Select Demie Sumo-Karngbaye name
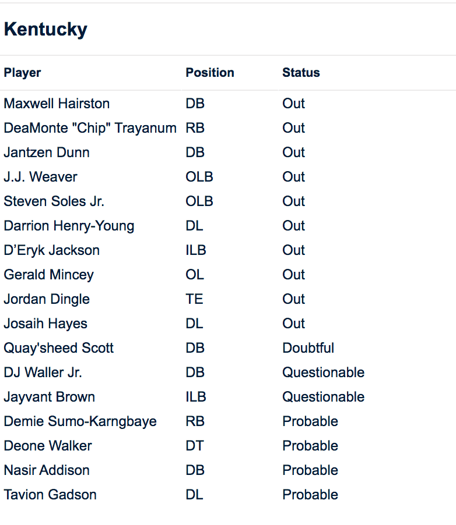 pyautogui.click(x=80, y=421)
